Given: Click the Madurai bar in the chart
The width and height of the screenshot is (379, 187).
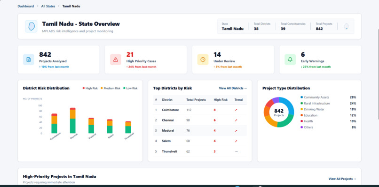Looking at the screenshot, I should (x=91, y=126).
